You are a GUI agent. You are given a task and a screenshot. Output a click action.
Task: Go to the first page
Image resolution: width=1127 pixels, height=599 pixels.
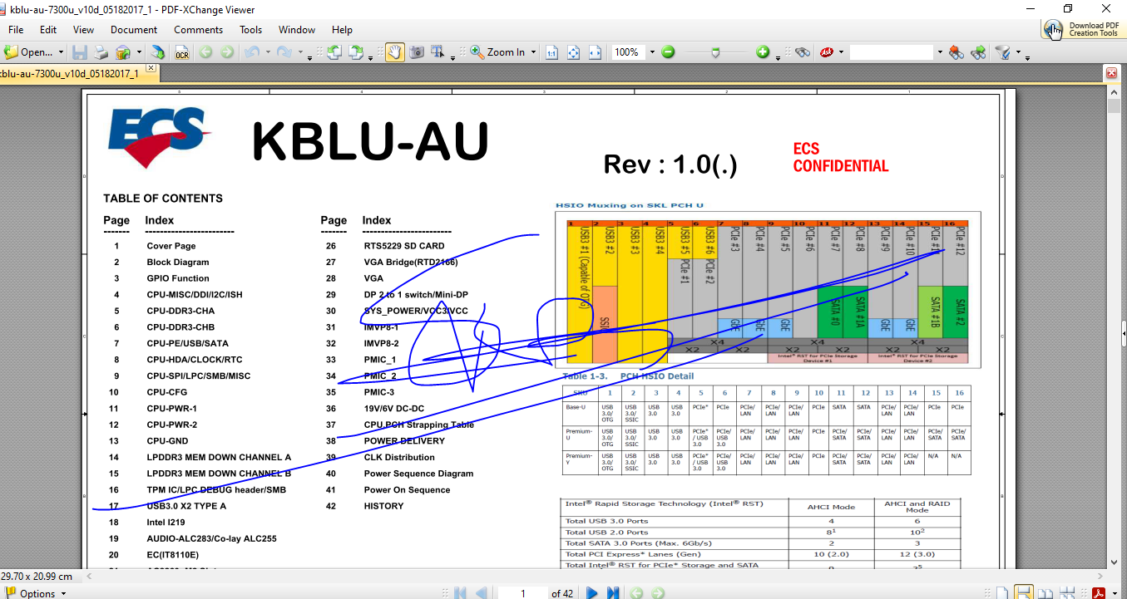[x=460, y=593]
